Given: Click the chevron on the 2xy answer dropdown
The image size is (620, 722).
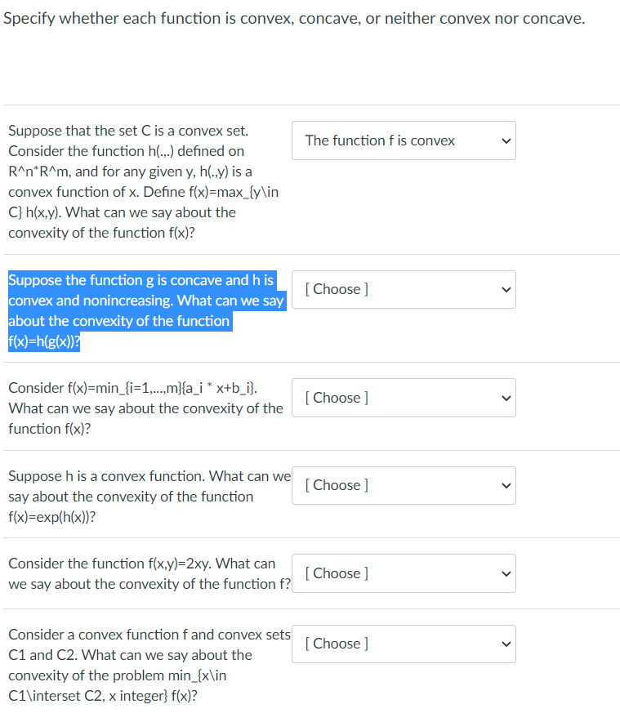Looking at the screenshot, I should click(505, 573).
